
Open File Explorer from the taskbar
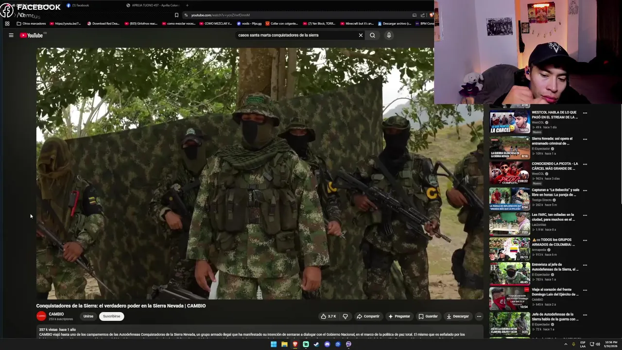284,344
